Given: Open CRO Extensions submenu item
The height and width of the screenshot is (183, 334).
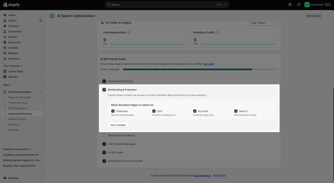Looking at the screenshot, I should coord(18,108).
